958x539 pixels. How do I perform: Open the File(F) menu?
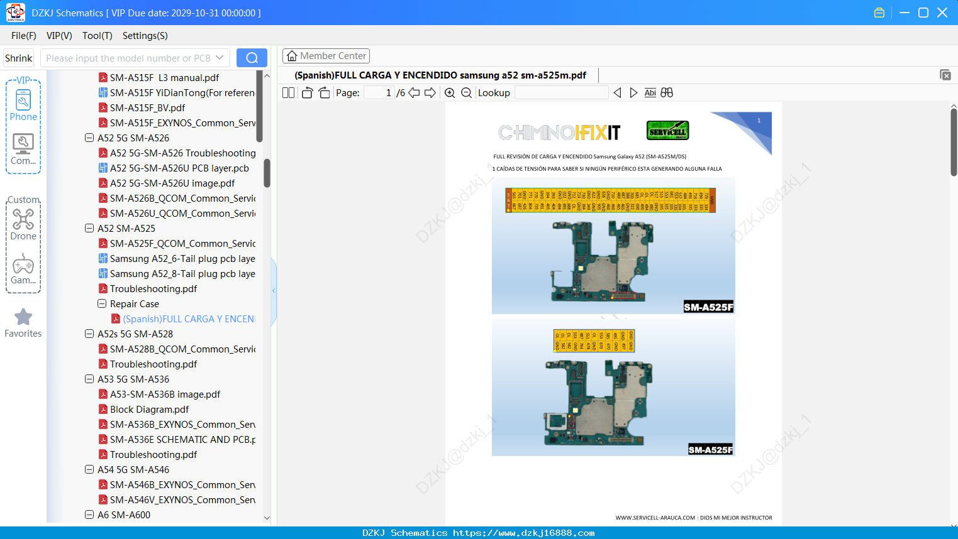pos(24,36)
